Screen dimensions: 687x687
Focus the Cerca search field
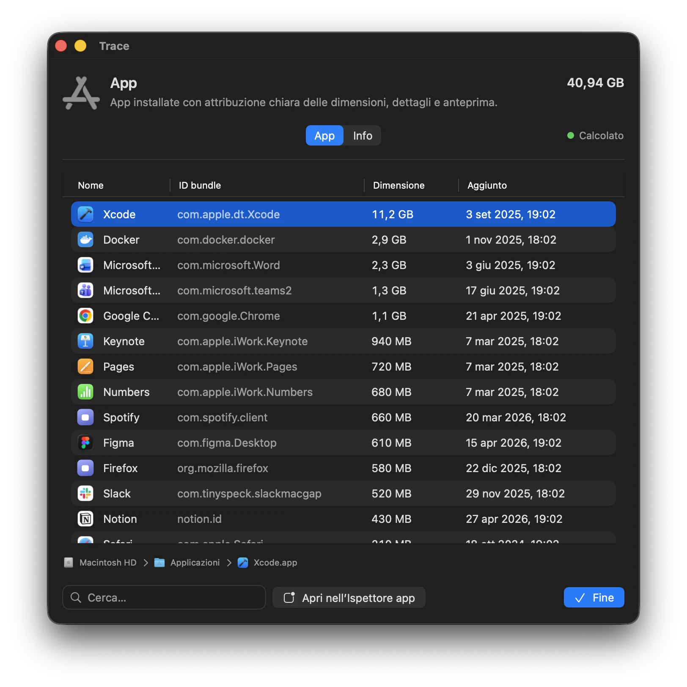pos(164,597)
